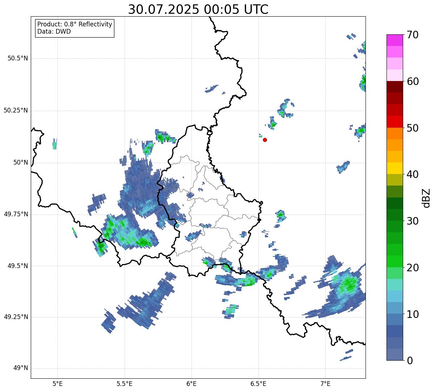Click the "50.25°N" latitude label
The width and height of the screenshot is (435, 391).
tap(16, 110)
